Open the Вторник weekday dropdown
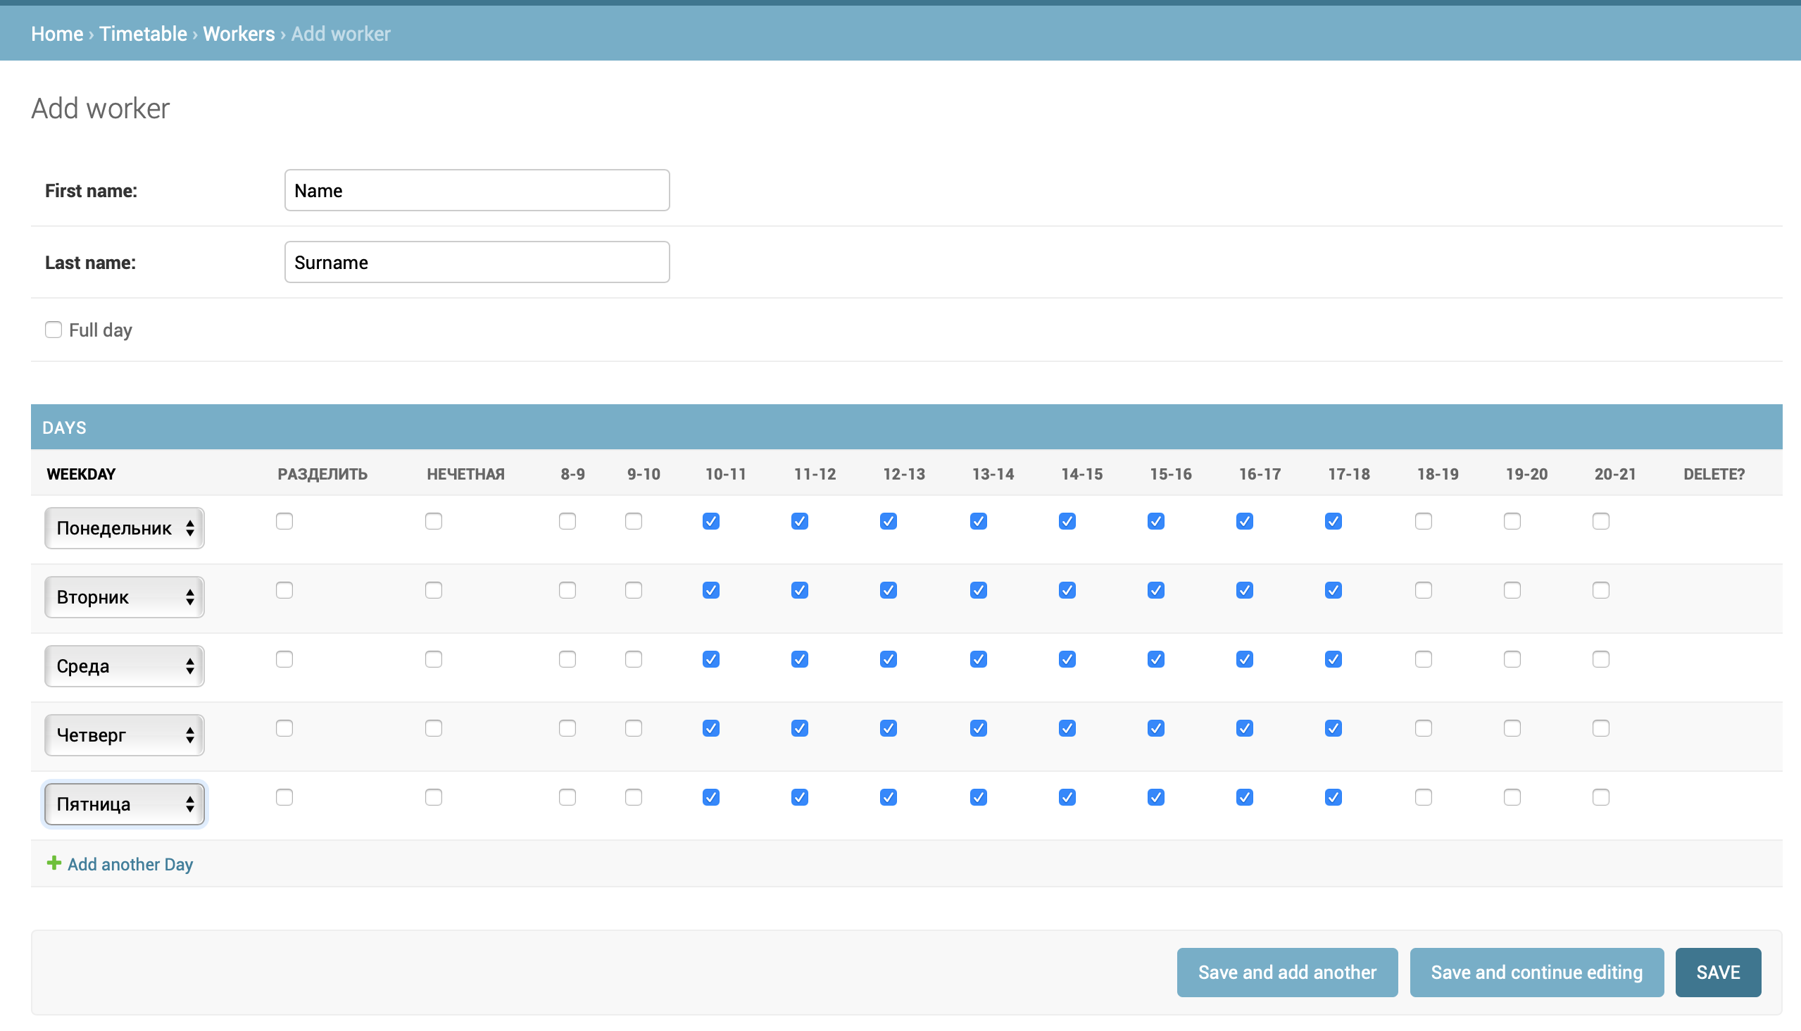This screenshot has width=1801, height=1031. pyautogui.click(x=125, y=597)
